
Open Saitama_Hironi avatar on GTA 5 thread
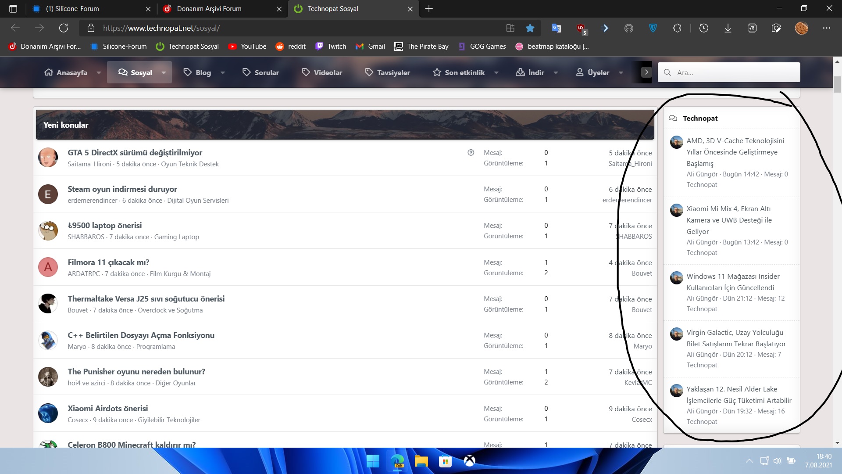coord(48,158)
